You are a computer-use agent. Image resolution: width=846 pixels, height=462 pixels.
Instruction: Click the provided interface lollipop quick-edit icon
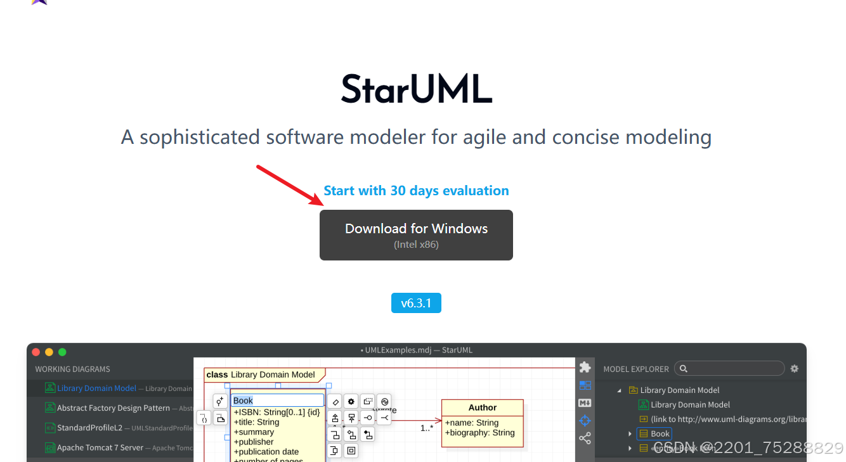point(368,418)
